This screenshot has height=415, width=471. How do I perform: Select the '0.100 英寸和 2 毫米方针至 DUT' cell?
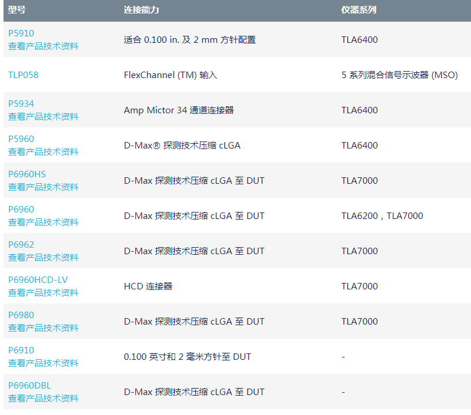[x=188, y=357]
